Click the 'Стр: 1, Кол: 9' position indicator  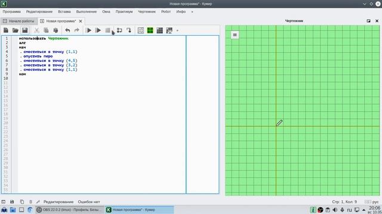pyautogui.click(x=344, y=202)
